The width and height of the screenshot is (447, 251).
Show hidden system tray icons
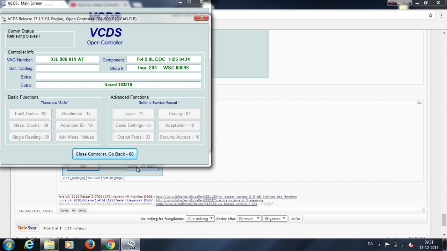coord(380,244)
